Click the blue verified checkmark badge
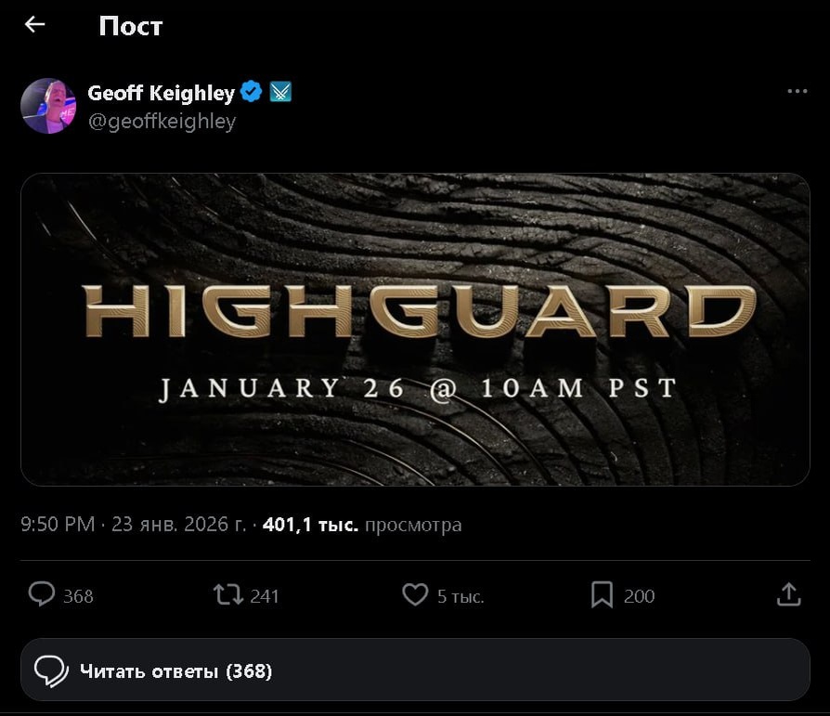The image size is (830, 716). click(x=251, y=92)
